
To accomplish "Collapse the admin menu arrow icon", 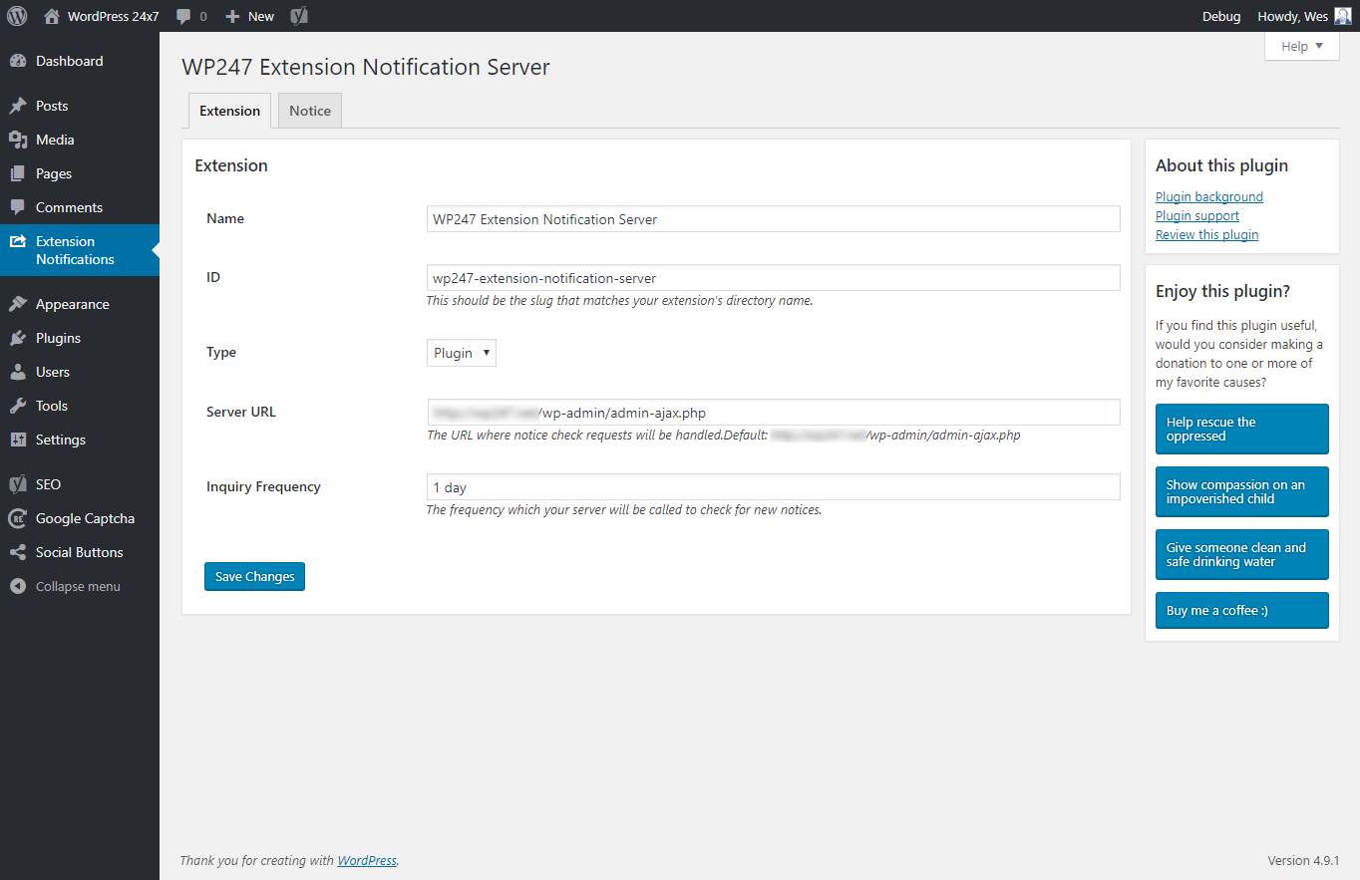I will (18, 586).
